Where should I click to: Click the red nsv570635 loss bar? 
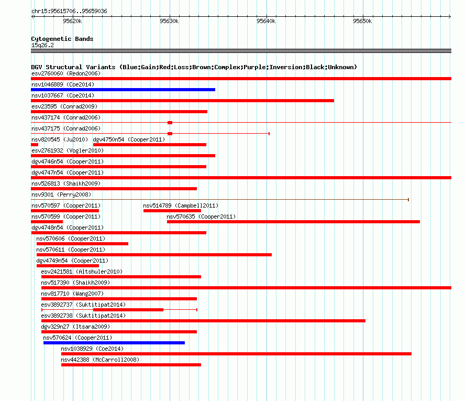[293, 222]
